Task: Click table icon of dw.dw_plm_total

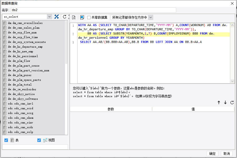Action: 5,85
